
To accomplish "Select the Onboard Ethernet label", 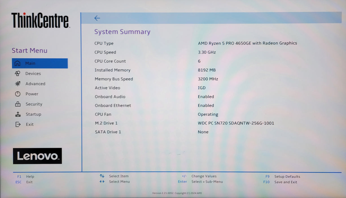I will [113, 106].
